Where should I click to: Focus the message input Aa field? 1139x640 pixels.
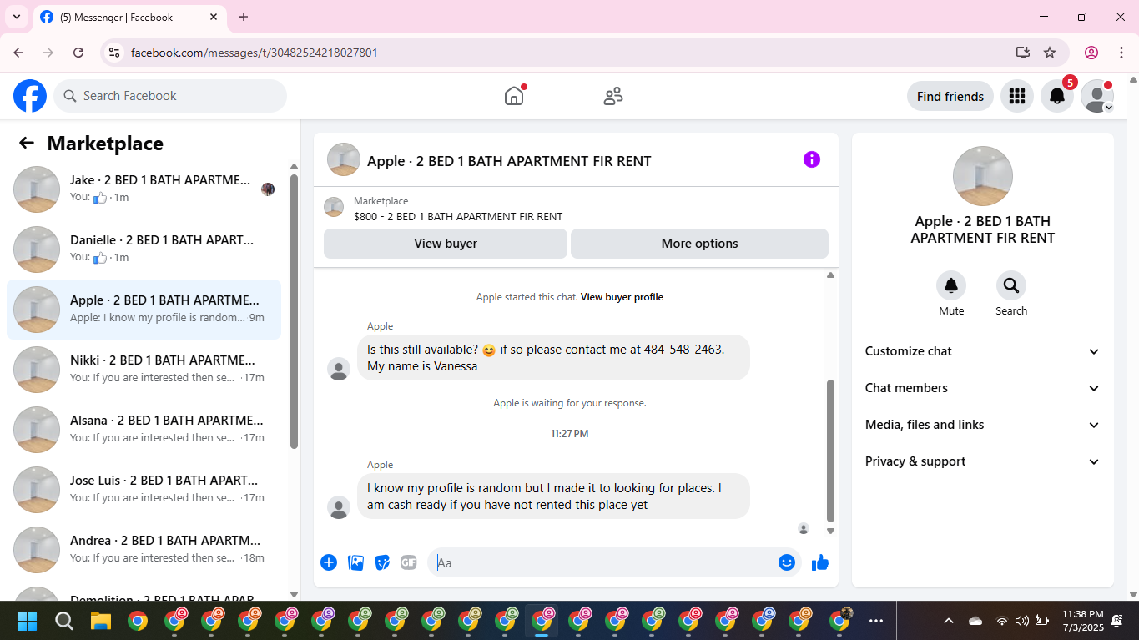click(x=602, y=562)
